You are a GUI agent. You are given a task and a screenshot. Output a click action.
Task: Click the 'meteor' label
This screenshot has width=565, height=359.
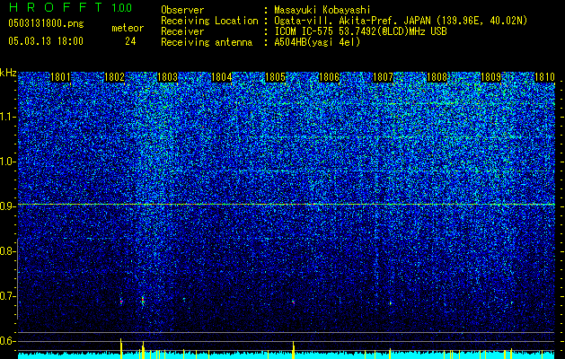click(x=128, y=28)
